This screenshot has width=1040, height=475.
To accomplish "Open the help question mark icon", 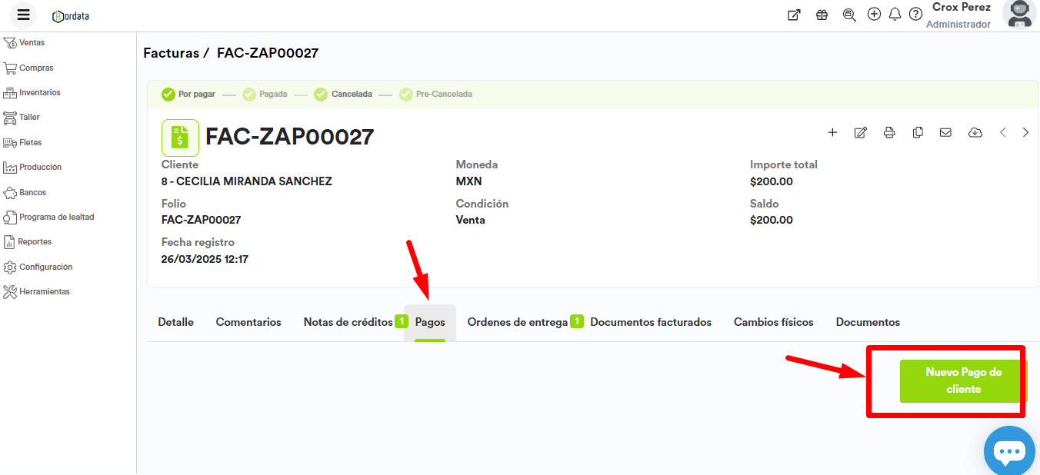I will tap(915, 15).
